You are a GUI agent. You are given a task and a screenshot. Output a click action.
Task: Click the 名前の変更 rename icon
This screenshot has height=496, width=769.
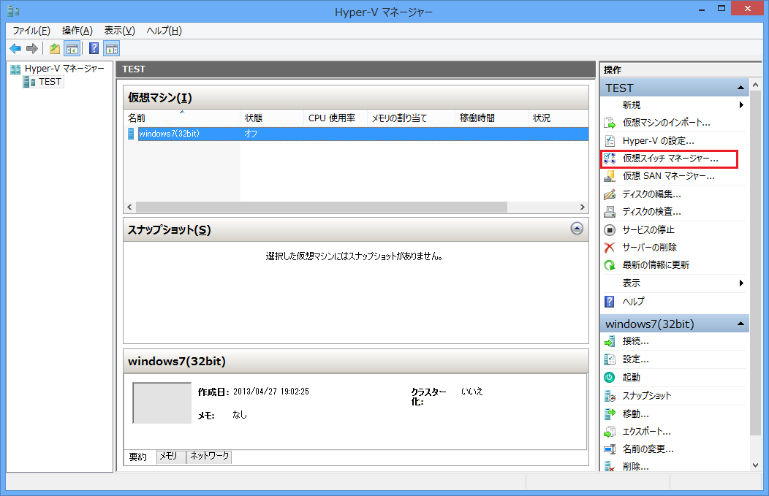tap(610, 449)
